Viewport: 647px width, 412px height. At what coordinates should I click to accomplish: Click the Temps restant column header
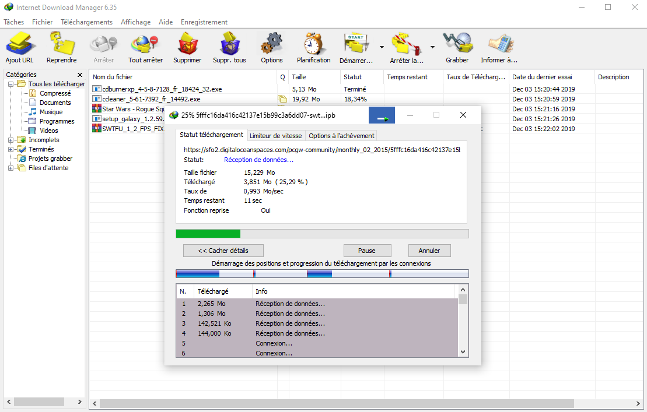tap(414, 77)
